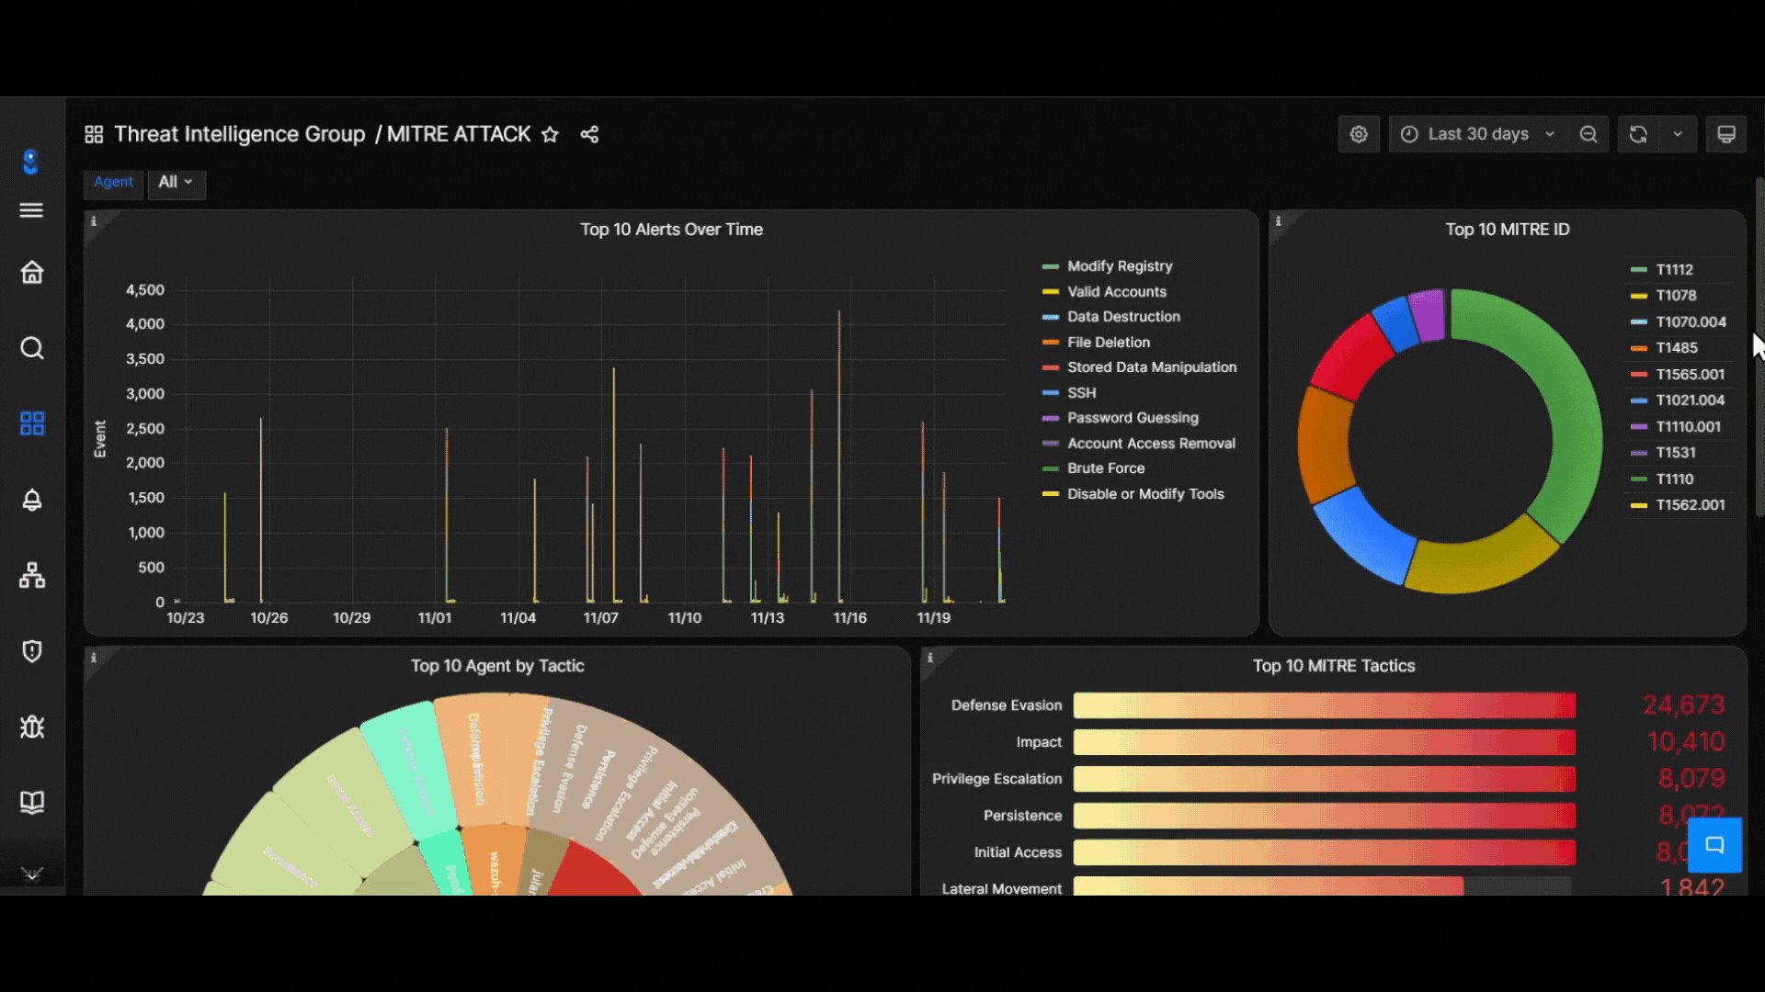Click the bug icon in sidebar

[32, 727]
